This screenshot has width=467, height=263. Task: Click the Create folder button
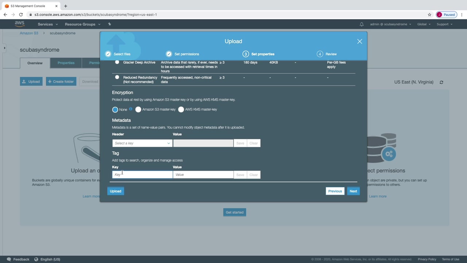(x=61, y=81)
